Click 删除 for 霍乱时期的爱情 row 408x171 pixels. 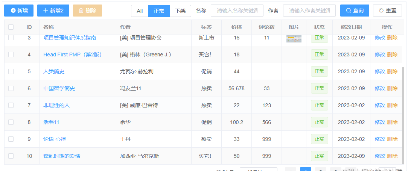point(393,156)
